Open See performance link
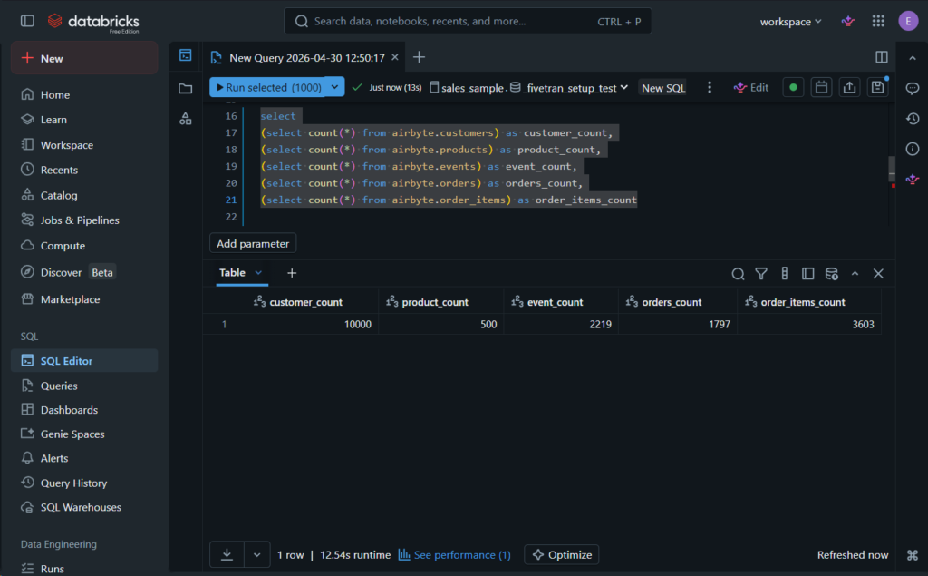Screen dimensions: 928x576 pos(455,554)
